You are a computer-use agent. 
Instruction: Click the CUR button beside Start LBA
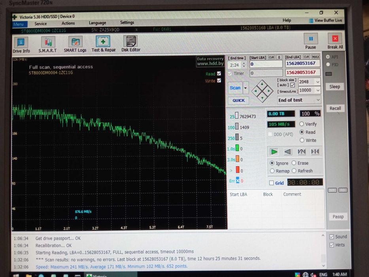pos(271,57)
